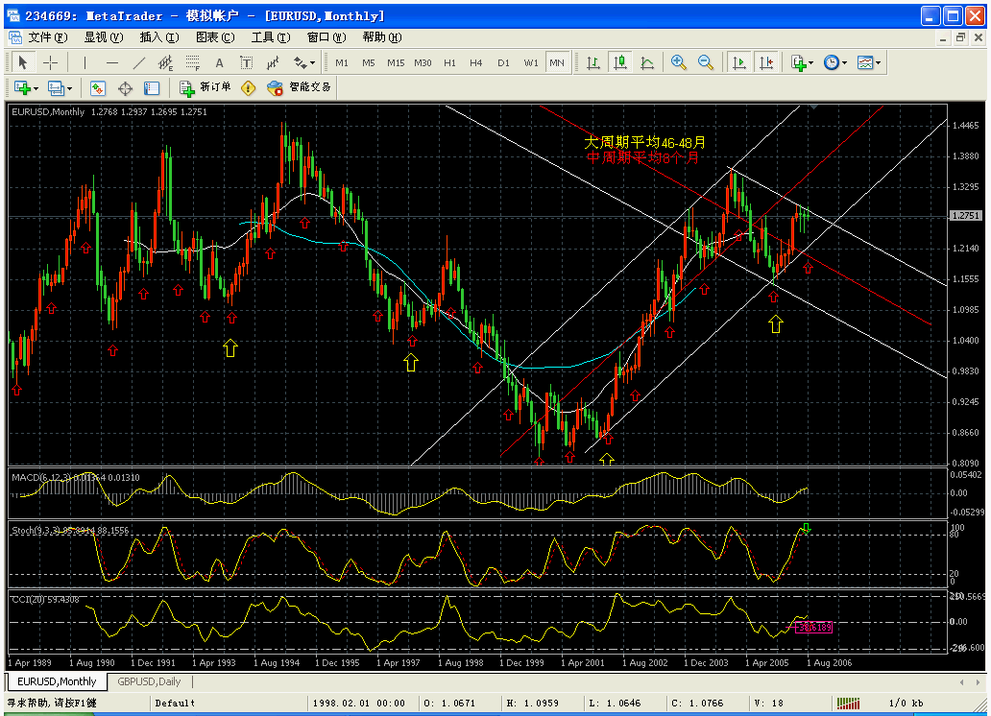Viewport: 991px width, 716px height.
Task: Open the yellow alert warning icon
Action: [249, 88]
